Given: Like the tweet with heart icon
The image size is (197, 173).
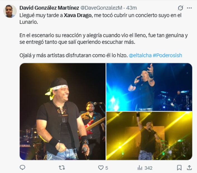Looking at the screenshot, I should (101, 168).
